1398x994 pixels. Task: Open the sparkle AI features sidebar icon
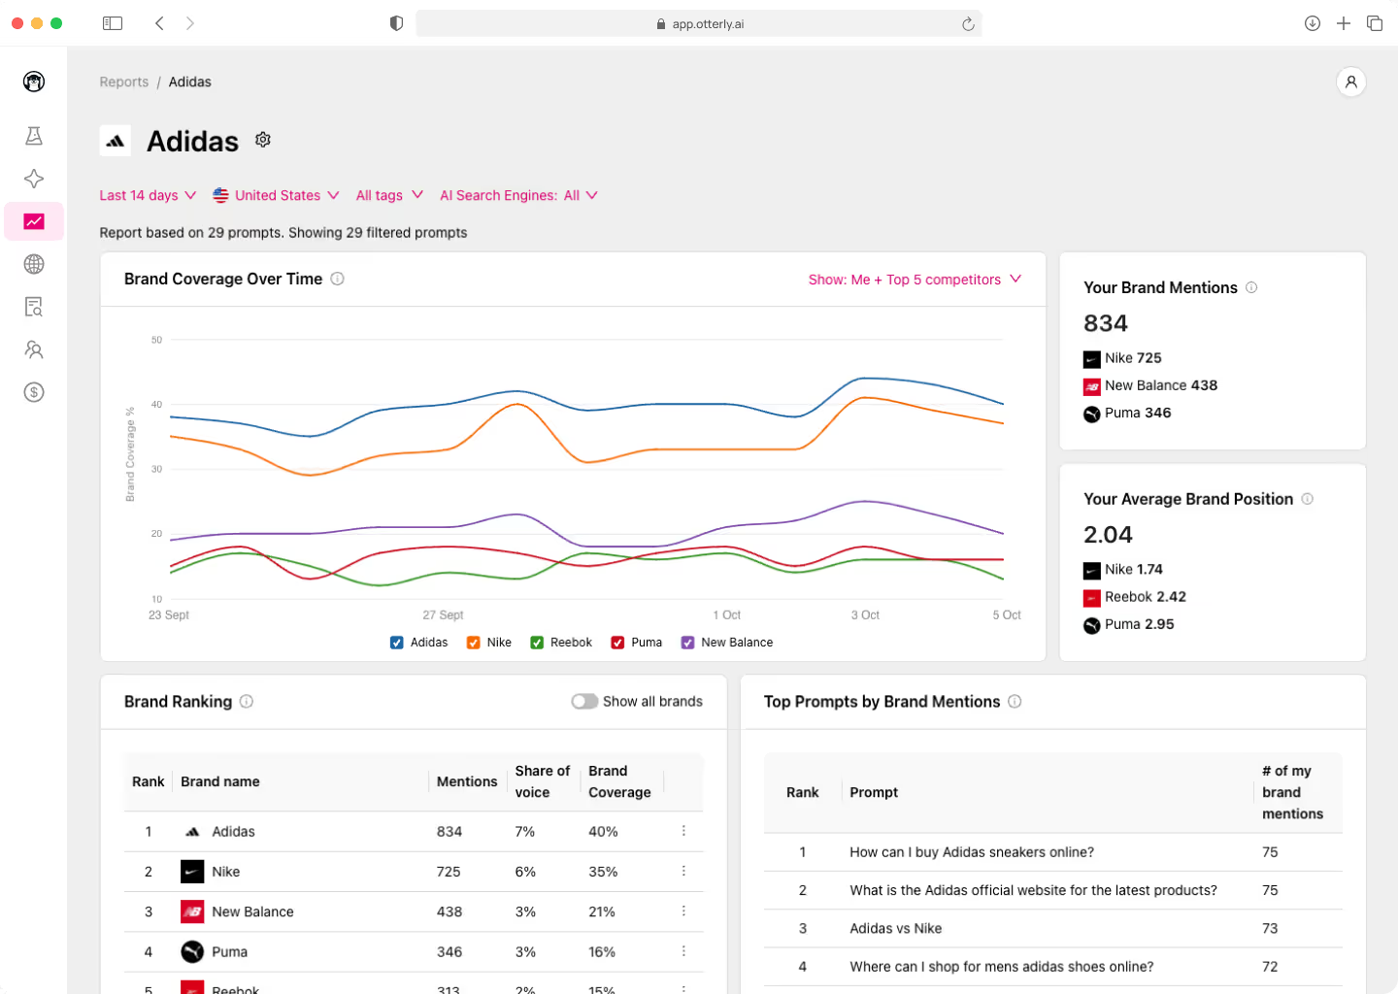click(x=33, y=179)
